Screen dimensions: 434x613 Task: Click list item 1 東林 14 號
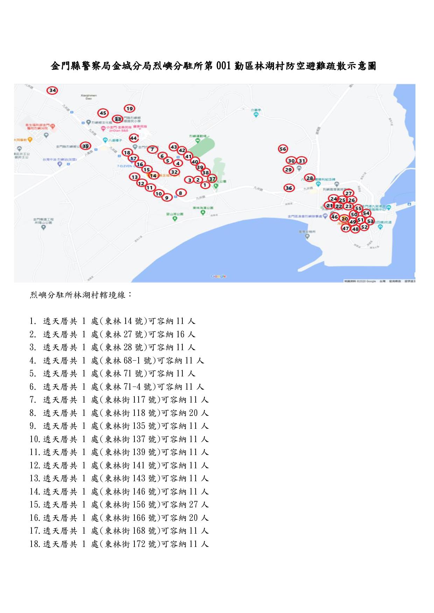point(112,321)
